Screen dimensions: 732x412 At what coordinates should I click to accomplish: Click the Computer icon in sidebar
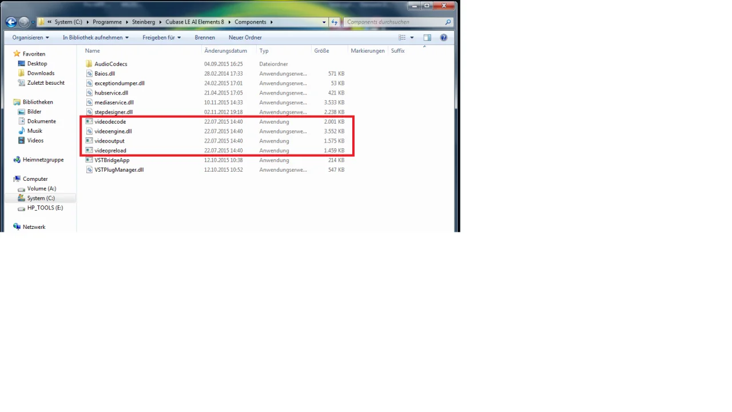pyautogui.click(x=17, y=179)
